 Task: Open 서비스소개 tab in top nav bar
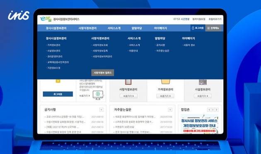(114, 28)
